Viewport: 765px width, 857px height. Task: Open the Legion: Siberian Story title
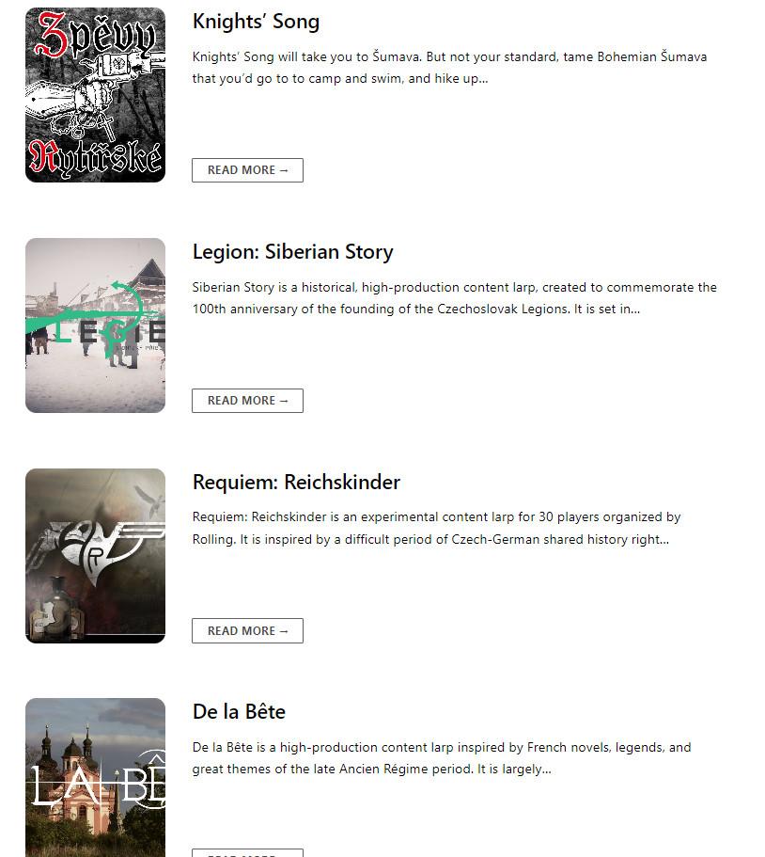292,252
